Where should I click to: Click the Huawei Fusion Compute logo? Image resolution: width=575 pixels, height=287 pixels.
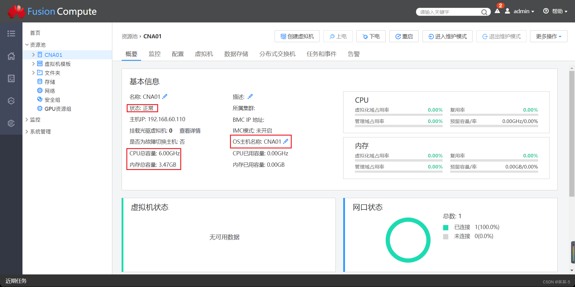pos(52,11)
